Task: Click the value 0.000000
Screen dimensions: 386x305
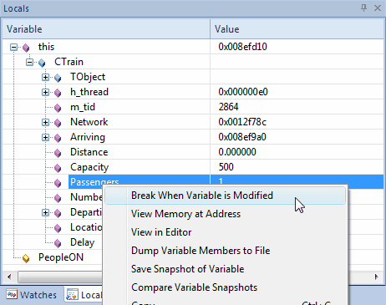Action: [x=237, y=152]
